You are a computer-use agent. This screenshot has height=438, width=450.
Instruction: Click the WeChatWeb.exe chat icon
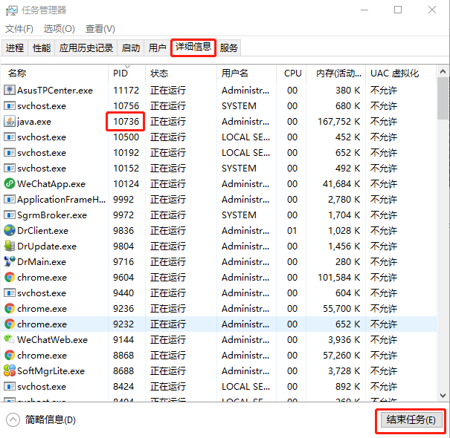pyautogui.click(x=9, y=339)
